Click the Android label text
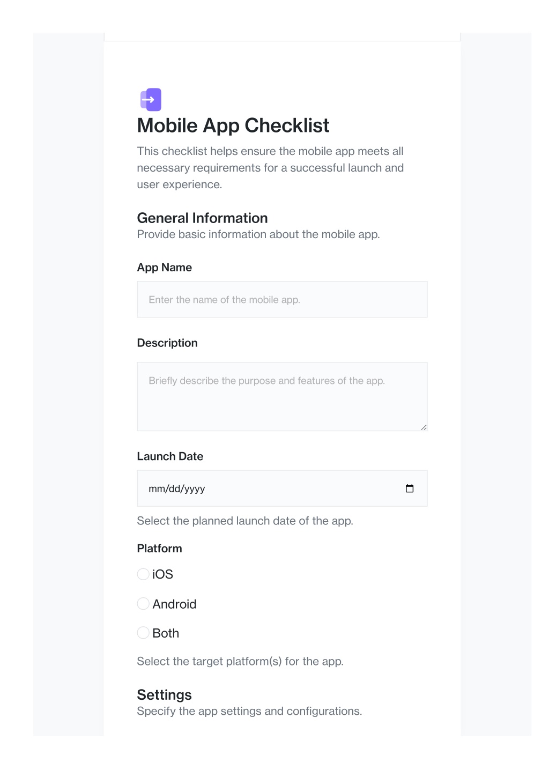 point(174,604)
